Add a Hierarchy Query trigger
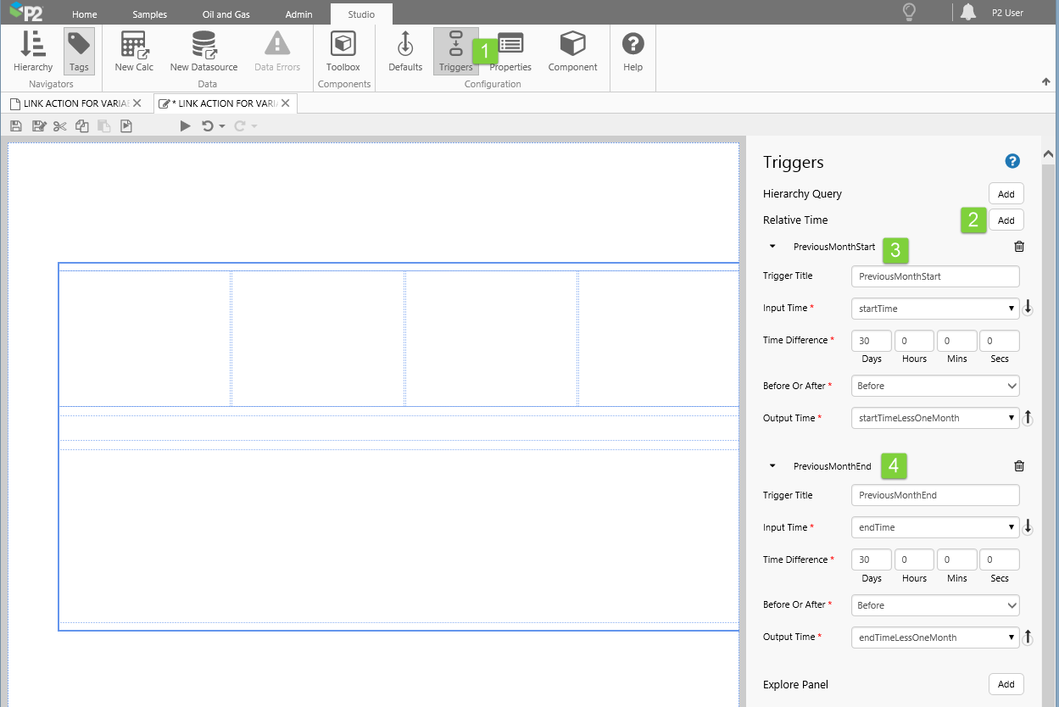The image size is (1059, 707). pos(1006,194)
